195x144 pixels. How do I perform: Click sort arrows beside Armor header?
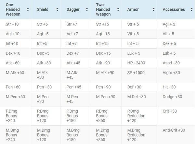tap(154, 9)
